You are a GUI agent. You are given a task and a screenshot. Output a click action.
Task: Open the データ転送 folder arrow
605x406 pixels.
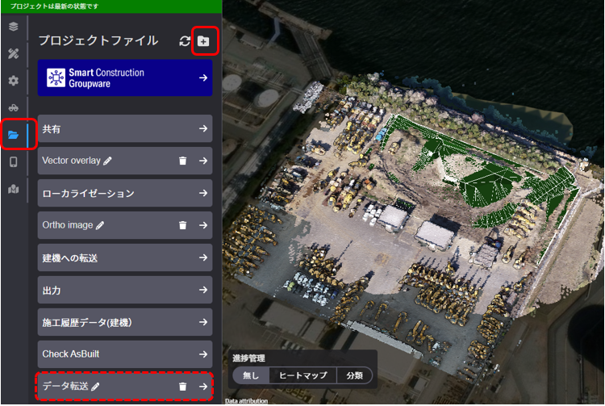pos(203,387)
